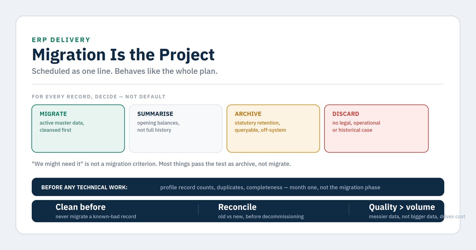Viewport: 476px width, 250px height.
Task: Click the 'Scheduled as one line' subtitle
Action: coord(125,71)
